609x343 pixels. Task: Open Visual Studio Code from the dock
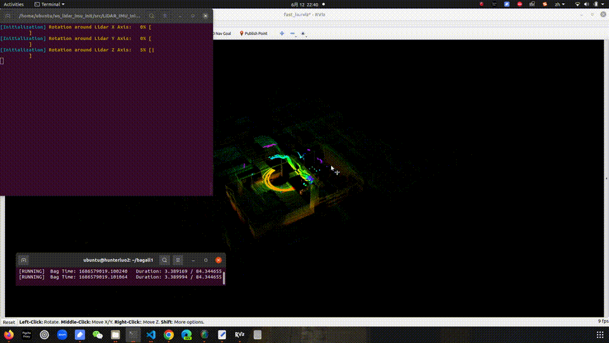point(151,335)
